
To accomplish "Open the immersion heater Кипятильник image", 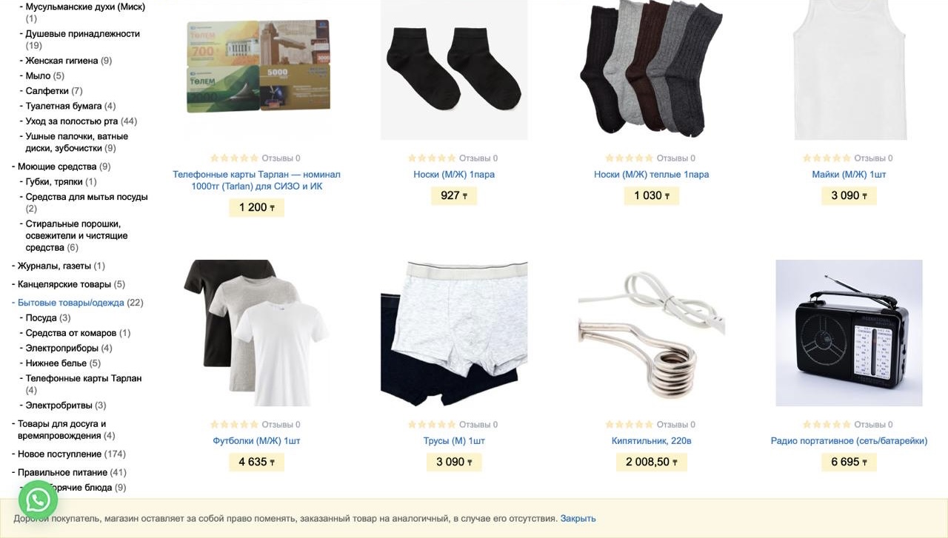I will tap(652, 333).
